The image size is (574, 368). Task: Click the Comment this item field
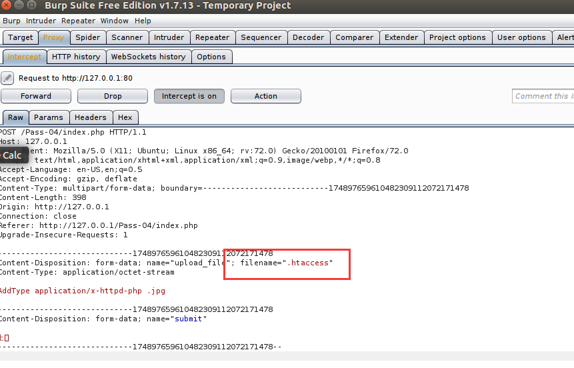pos(543,96)
